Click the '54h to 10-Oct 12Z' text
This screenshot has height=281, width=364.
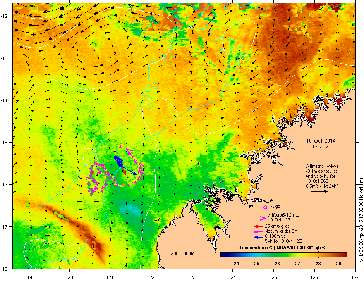[x=283, y=241]
